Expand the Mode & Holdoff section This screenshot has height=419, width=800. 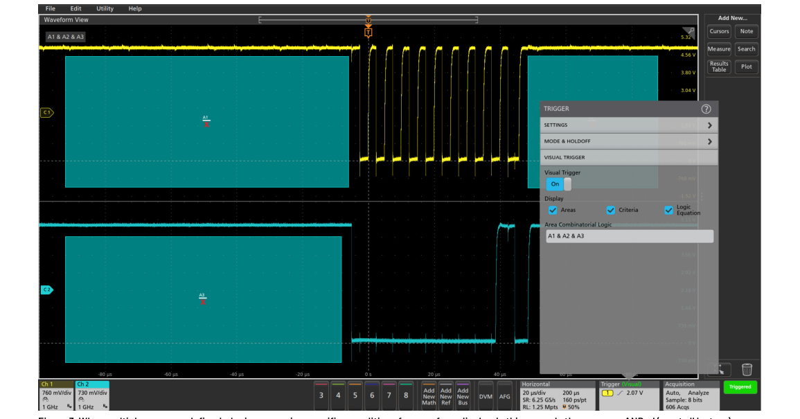pyautogui.click(x=629, y=141)
